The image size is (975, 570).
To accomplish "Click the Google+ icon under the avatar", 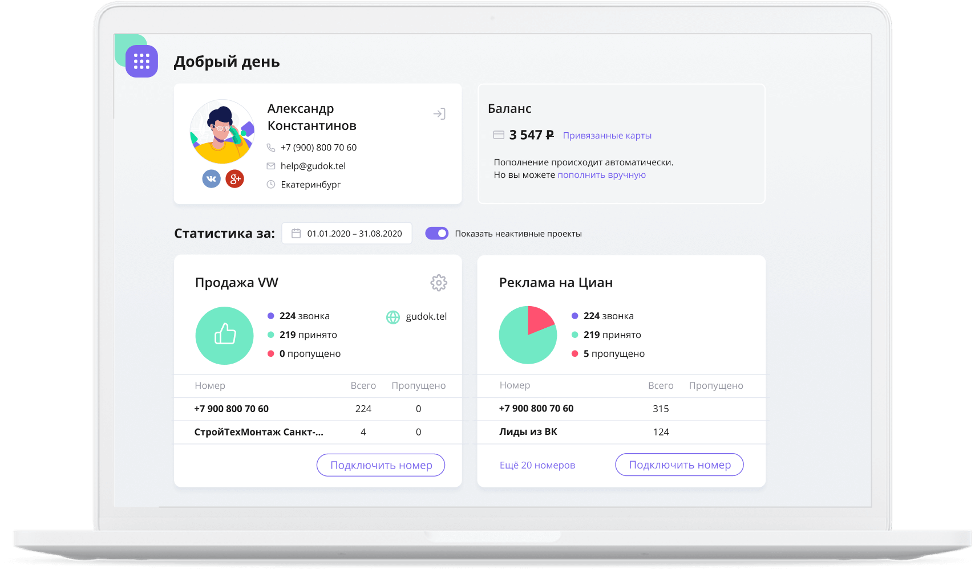I will [x=235, y=178].
